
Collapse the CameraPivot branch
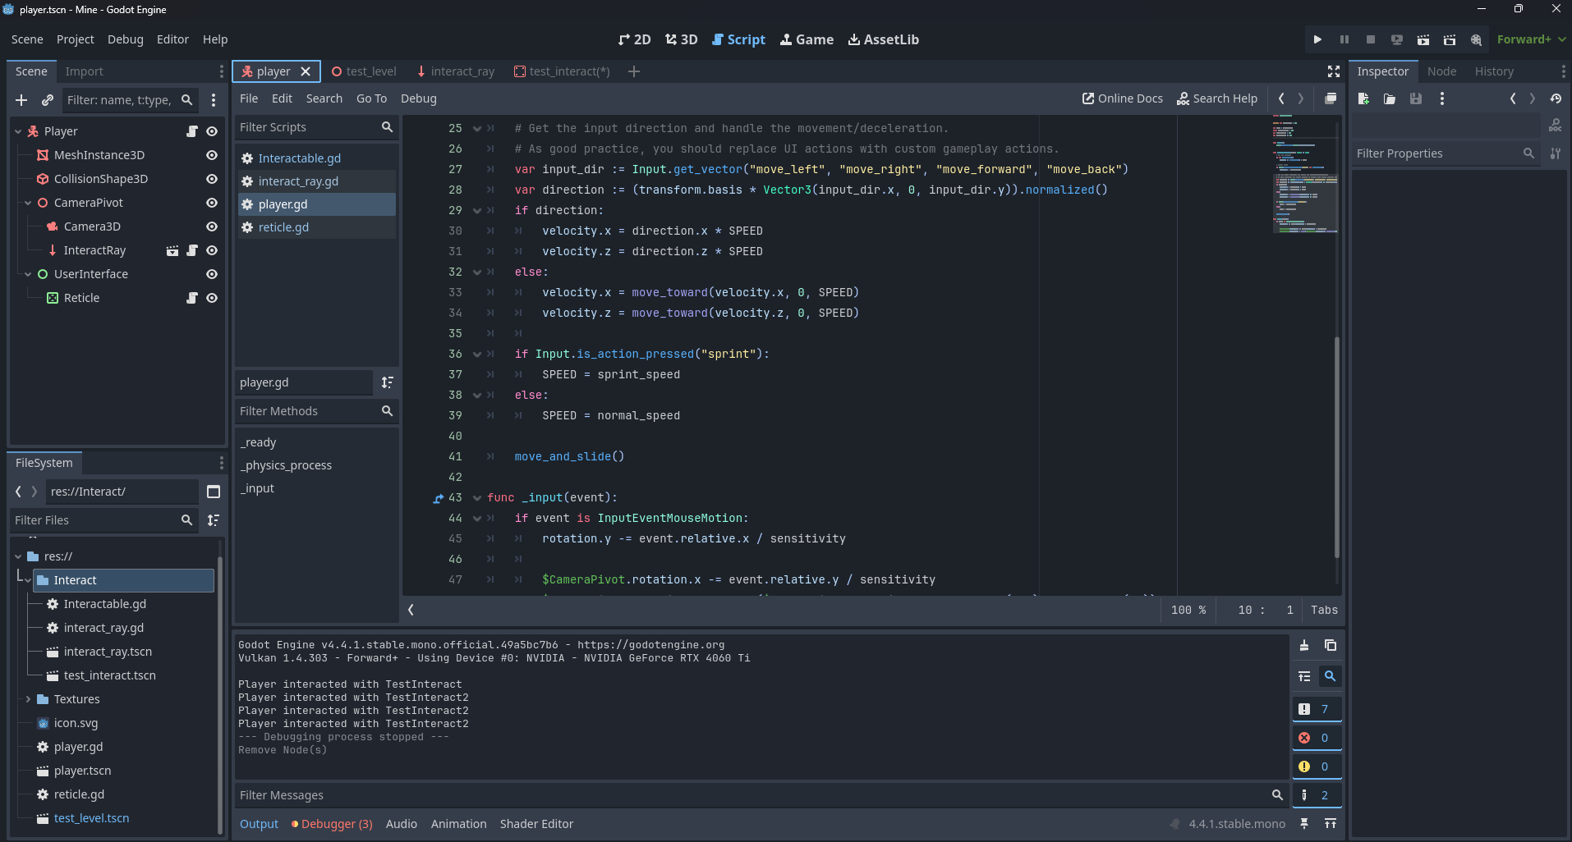click(30, 203)
